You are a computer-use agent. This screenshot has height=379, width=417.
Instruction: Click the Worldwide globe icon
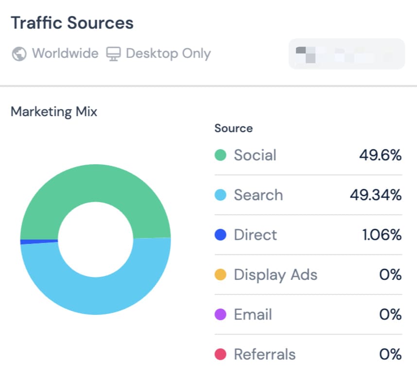click(x=19, y=54)
